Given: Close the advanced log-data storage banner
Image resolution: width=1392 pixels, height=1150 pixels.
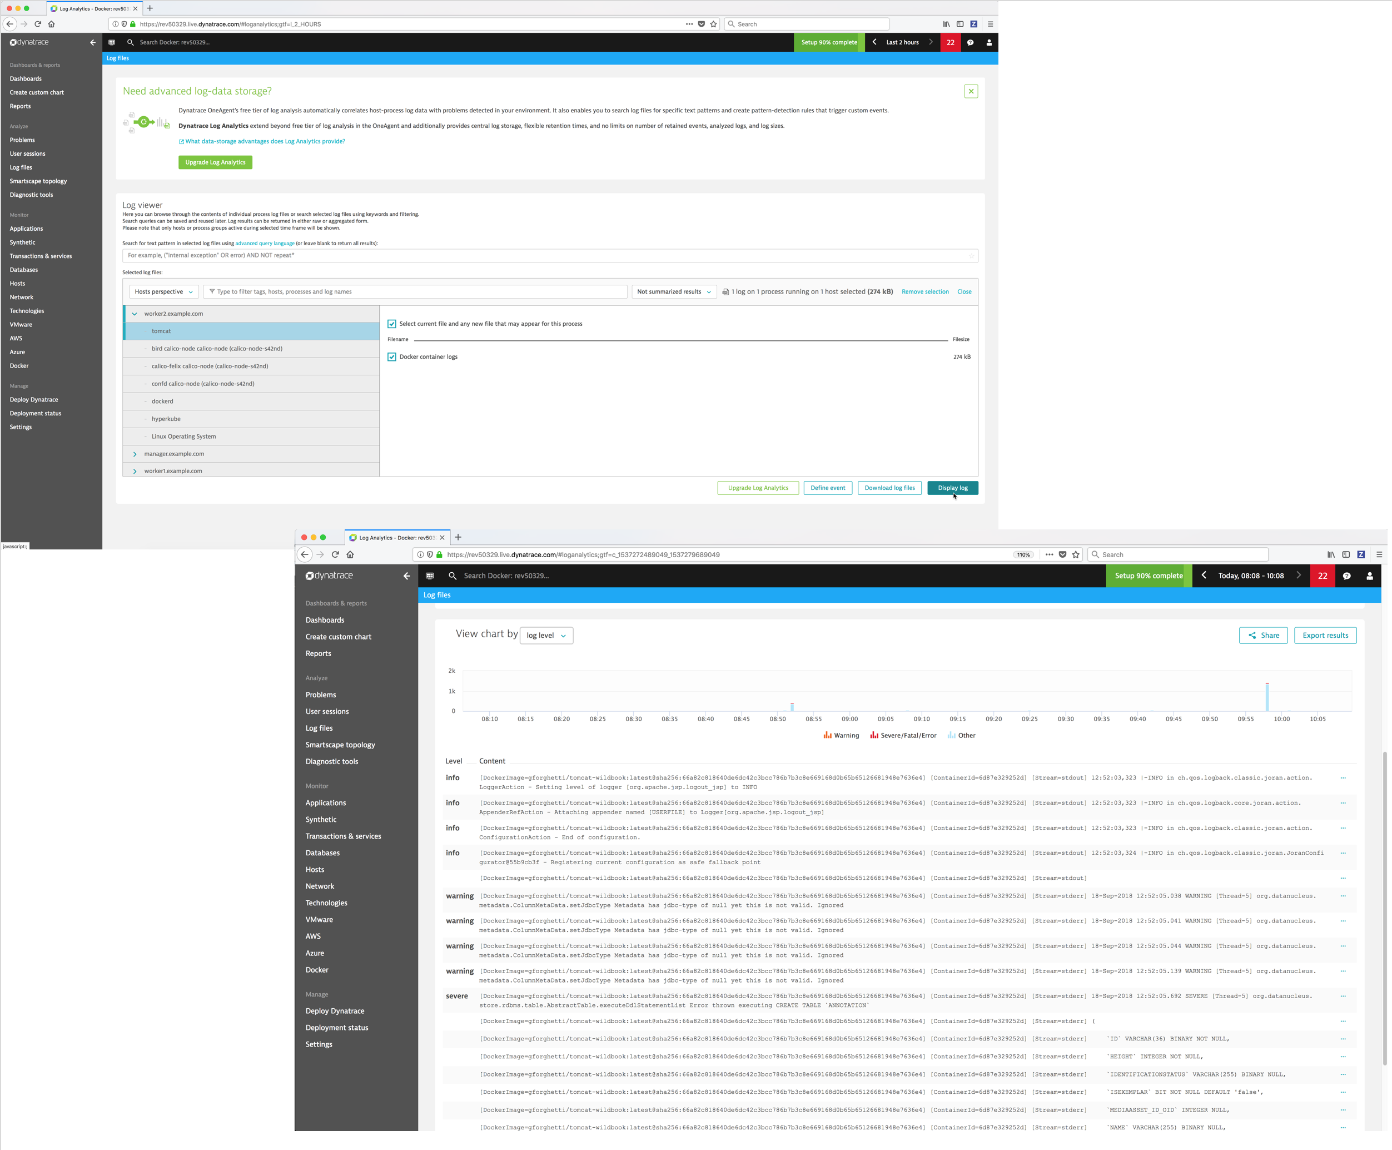Looking at the screenshot, I should click(x=971, y=91).
